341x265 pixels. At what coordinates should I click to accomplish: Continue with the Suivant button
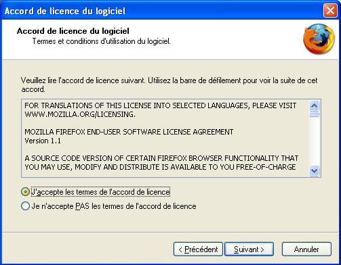point(249,249)
